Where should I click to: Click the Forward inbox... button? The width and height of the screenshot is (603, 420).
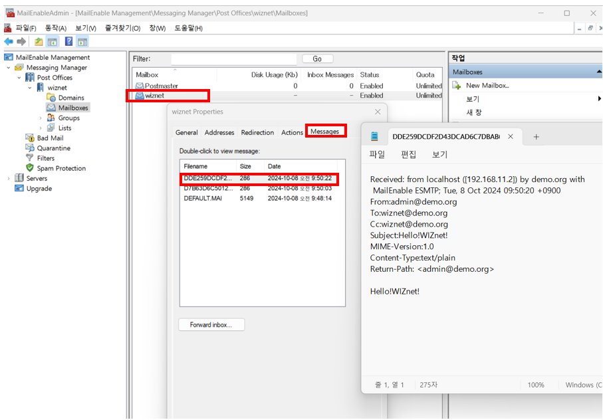click(x=211, y=325)
